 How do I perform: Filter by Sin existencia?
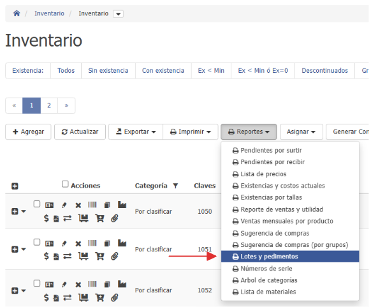pyautogui.click(x=108, y=71)
